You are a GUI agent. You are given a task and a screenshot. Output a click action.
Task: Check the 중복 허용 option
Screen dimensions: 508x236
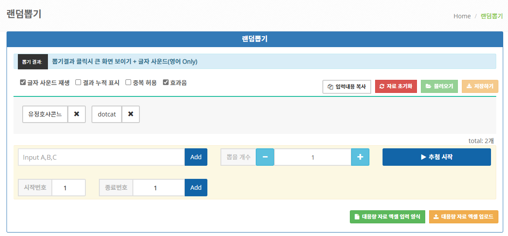(x=128, y=82)
